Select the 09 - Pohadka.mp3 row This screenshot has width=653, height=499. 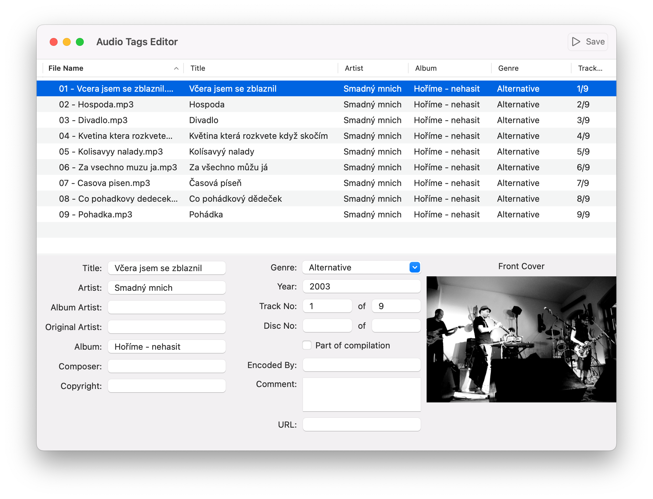click(x=96, y=214)
